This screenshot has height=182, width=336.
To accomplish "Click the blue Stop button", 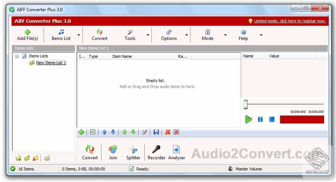I will point(272,119).
